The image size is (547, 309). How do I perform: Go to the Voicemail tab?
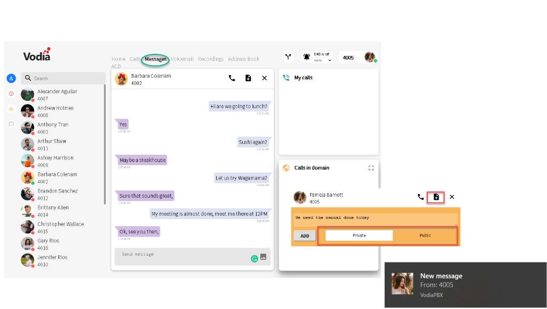(x=182, y=59)
